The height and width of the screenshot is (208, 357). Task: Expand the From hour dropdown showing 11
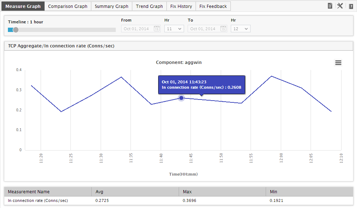(174, 29)
